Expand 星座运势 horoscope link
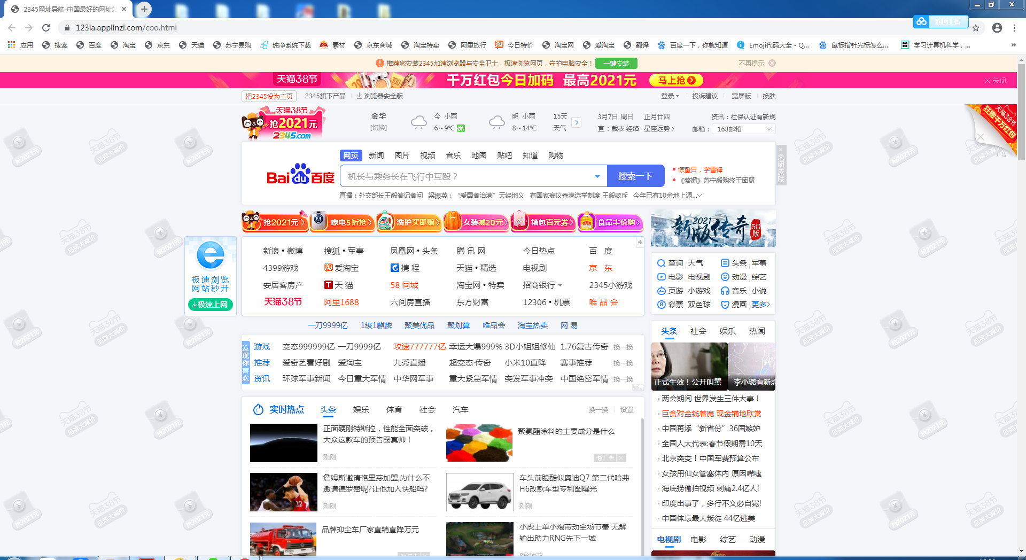Screen dimensions: 1026x560 pyautogui.click(x=659, y=129)
